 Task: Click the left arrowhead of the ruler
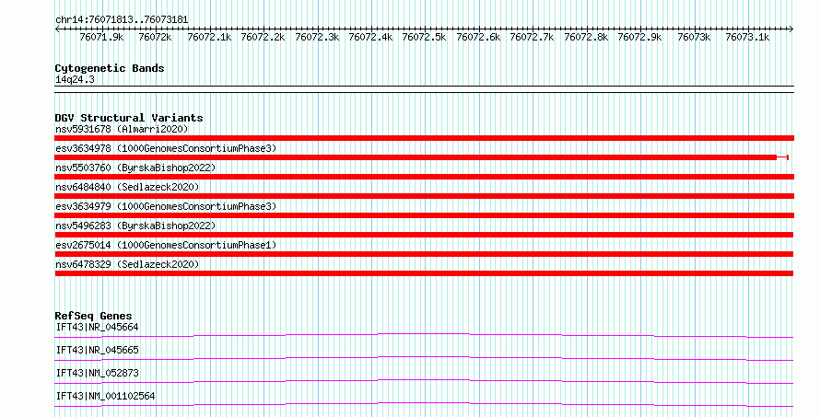(x=57, y=29)
